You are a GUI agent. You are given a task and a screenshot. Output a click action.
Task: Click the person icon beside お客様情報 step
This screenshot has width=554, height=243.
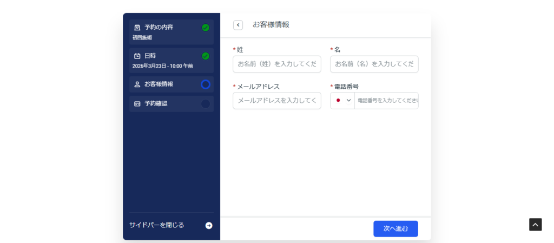[x=137, y=84]
